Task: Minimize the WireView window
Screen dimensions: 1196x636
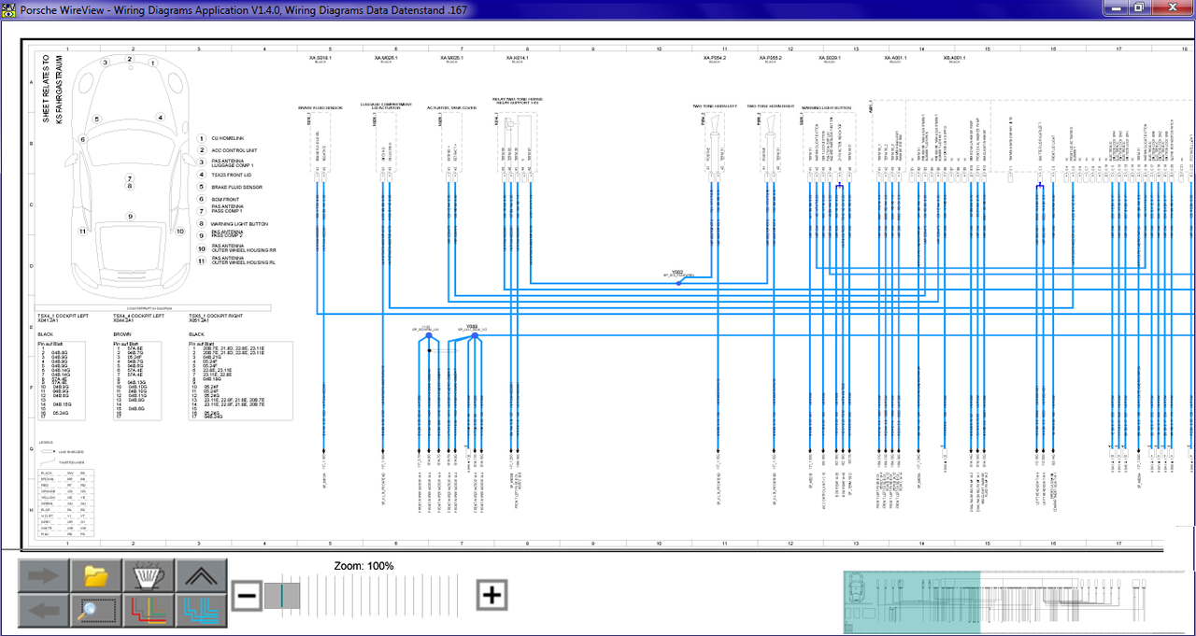Action: (1118, 7)
